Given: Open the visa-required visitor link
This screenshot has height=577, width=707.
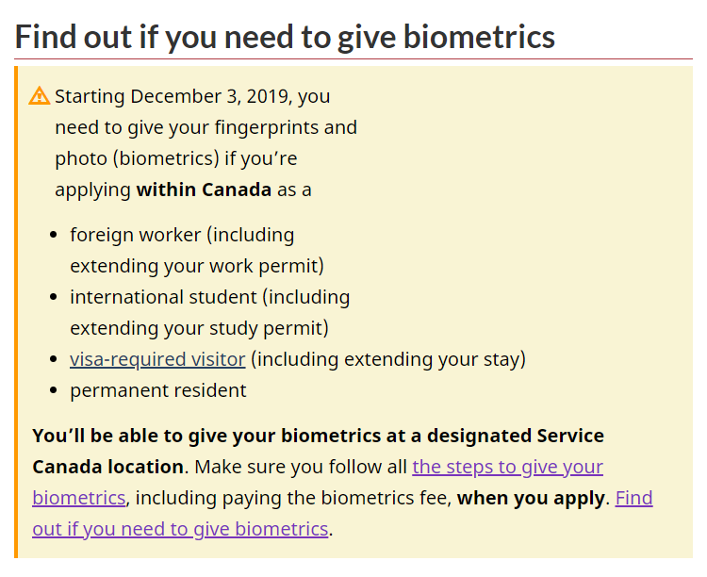Looking at the screenshot, I should click(157, 359).
